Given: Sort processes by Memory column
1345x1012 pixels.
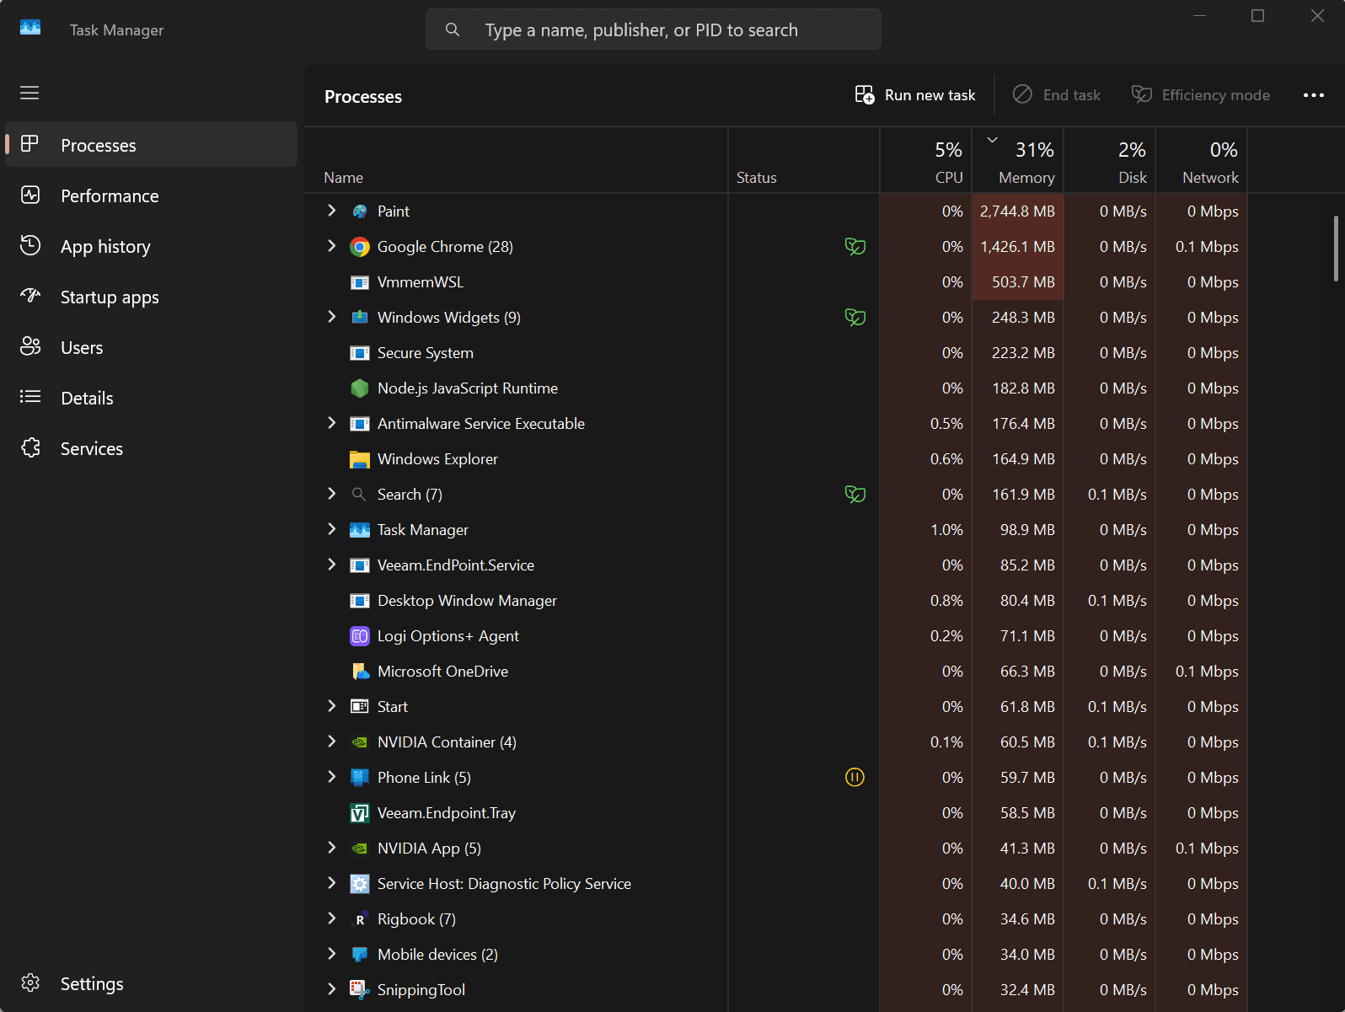Looking at the screenshot, I should click(x=1018, y=160).
